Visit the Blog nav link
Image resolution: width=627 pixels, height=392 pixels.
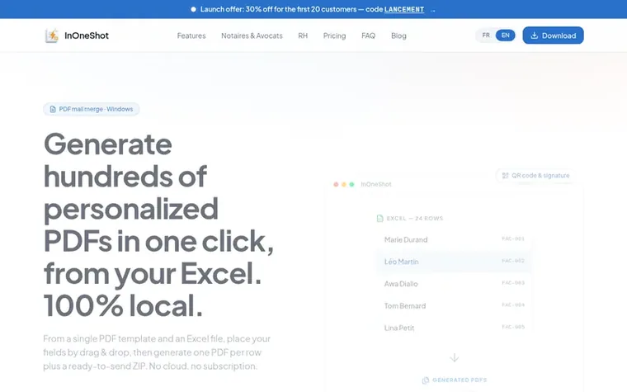(398, 35)
